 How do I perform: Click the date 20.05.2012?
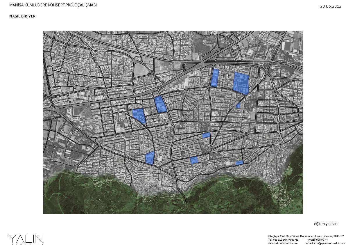tap(331, 6)
